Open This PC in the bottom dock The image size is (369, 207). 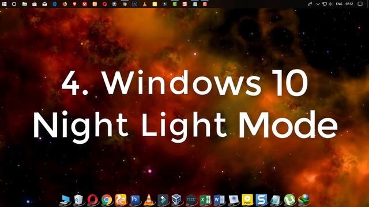pyautogui.click(x=65, y=200)
